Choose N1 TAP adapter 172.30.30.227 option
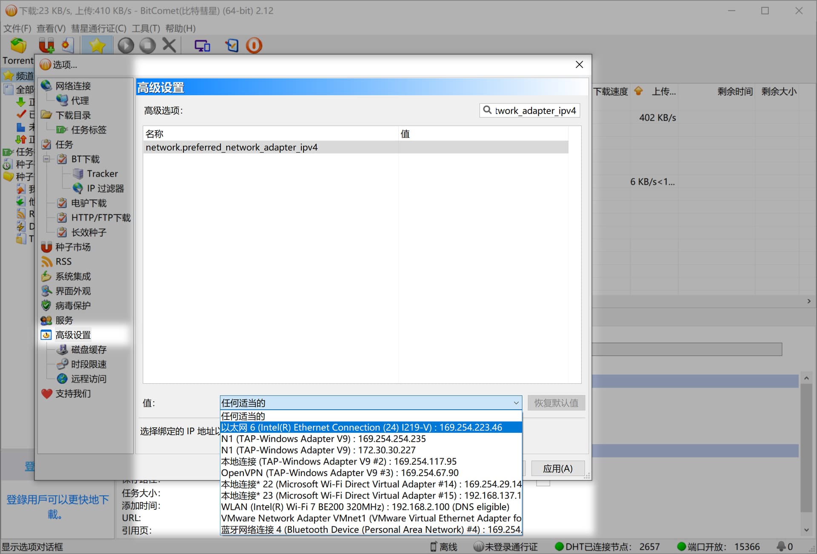The height and width of the screenshot is (554, 817). pyautogui.click(x=371, y=450)
